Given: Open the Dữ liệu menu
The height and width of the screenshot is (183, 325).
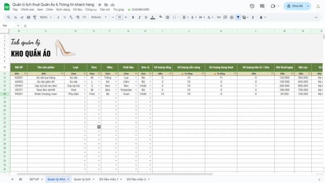Looking at the screenshot, I should [x=77, y=10].
